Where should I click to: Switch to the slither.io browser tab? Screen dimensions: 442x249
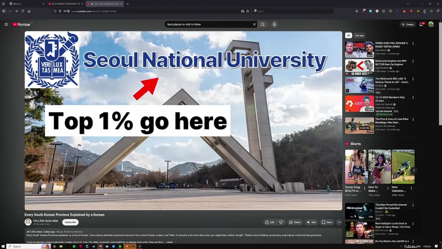[27, 4]
